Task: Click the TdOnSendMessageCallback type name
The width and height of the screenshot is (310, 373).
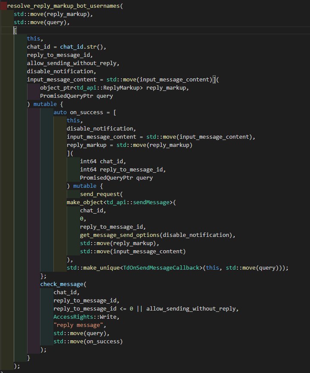Action: click(161, 268)
